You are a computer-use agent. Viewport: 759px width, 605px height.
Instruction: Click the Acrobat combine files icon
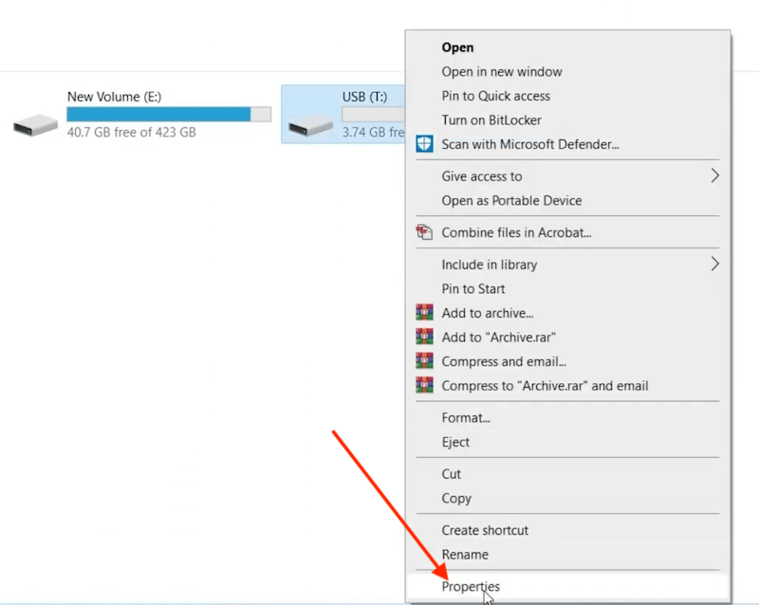click(424, 232)
